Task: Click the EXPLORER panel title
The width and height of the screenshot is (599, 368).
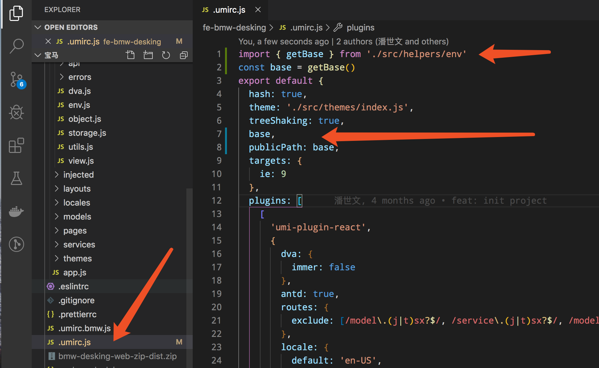Action: tap(62, 10)
